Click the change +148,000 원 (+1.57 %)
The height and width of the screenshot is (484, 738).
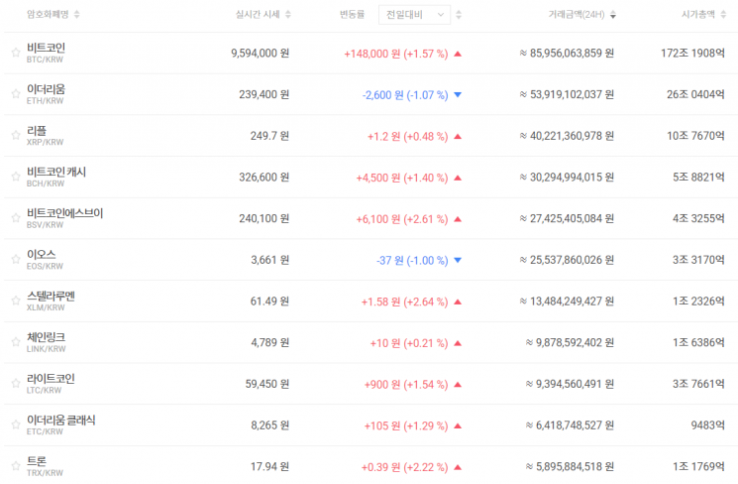pyautogui.click(x=396, y=54)
